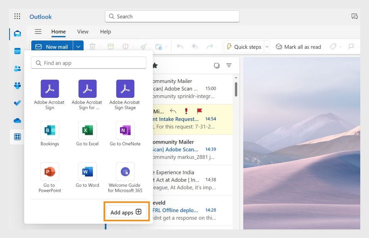369x238 pixels.
Task: Click the Select messages icon
Action: pos(217,65)
